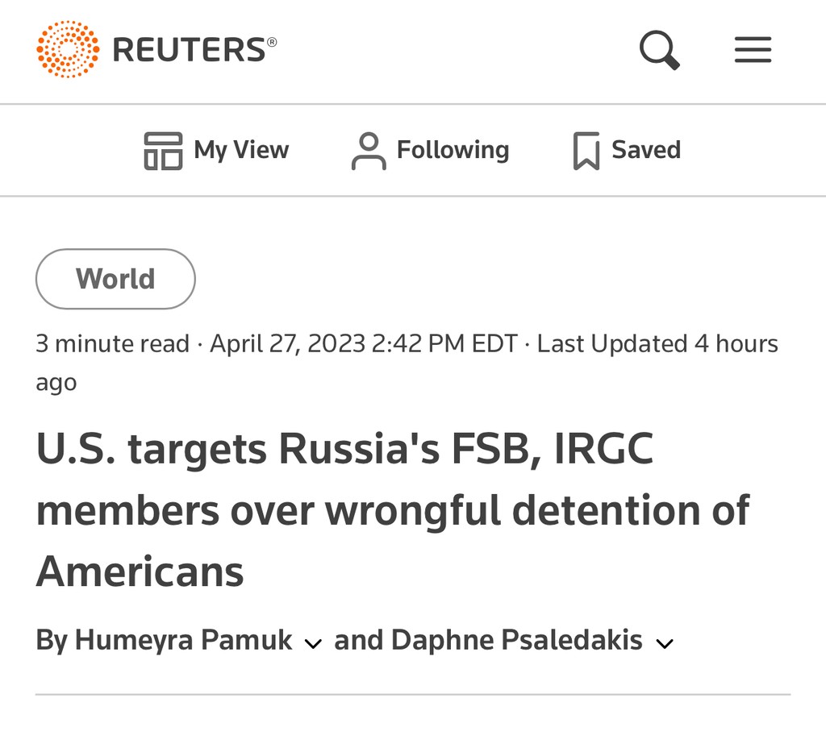Select the World category pill
The width and height of the screenshot is (826, 756).
coord(115,279)
